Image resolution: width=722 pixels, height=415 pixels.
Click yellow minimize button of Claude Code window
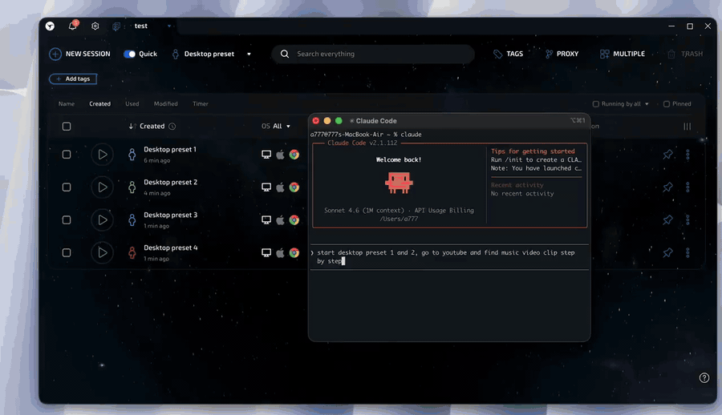(327, 120)
